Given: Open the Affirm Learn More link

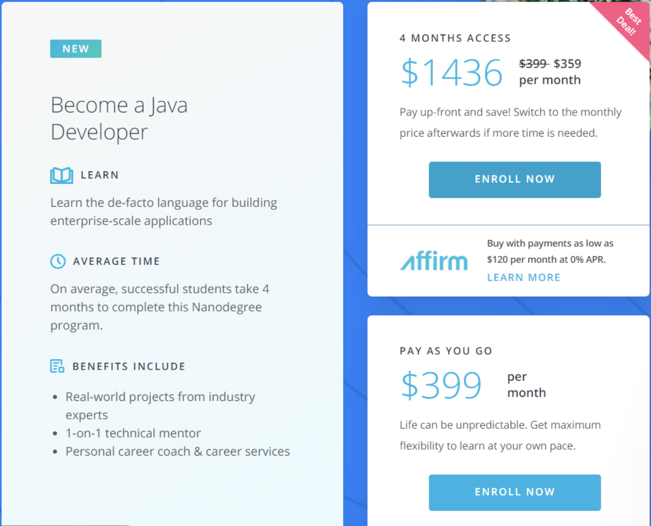Looking at the screenshot, I should (x=524, y=277).
